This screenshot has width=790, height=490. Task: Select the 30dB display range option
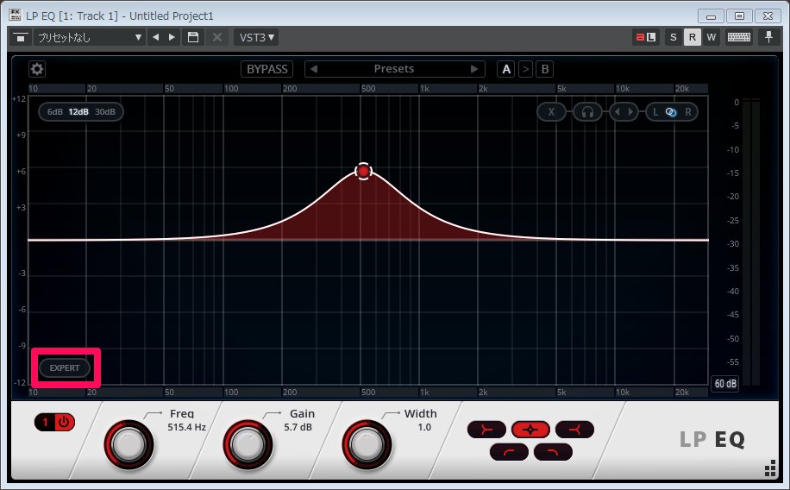click(105, 112)
